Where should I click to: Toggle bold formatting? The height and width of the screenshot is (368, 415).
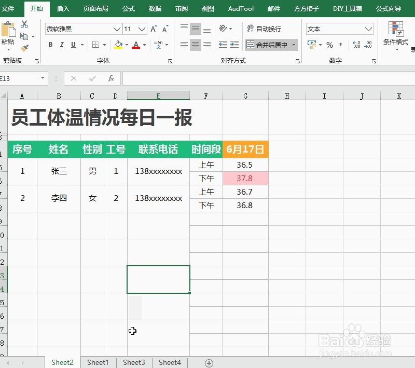[x=50, y=45]
